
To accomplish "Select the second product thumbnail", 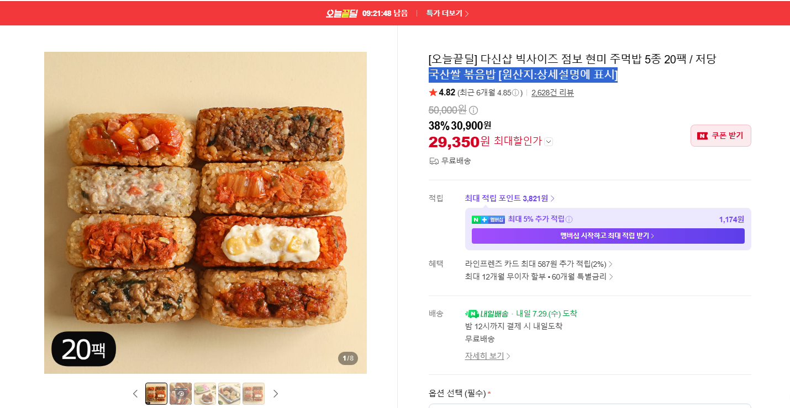I will coord(181,394).
